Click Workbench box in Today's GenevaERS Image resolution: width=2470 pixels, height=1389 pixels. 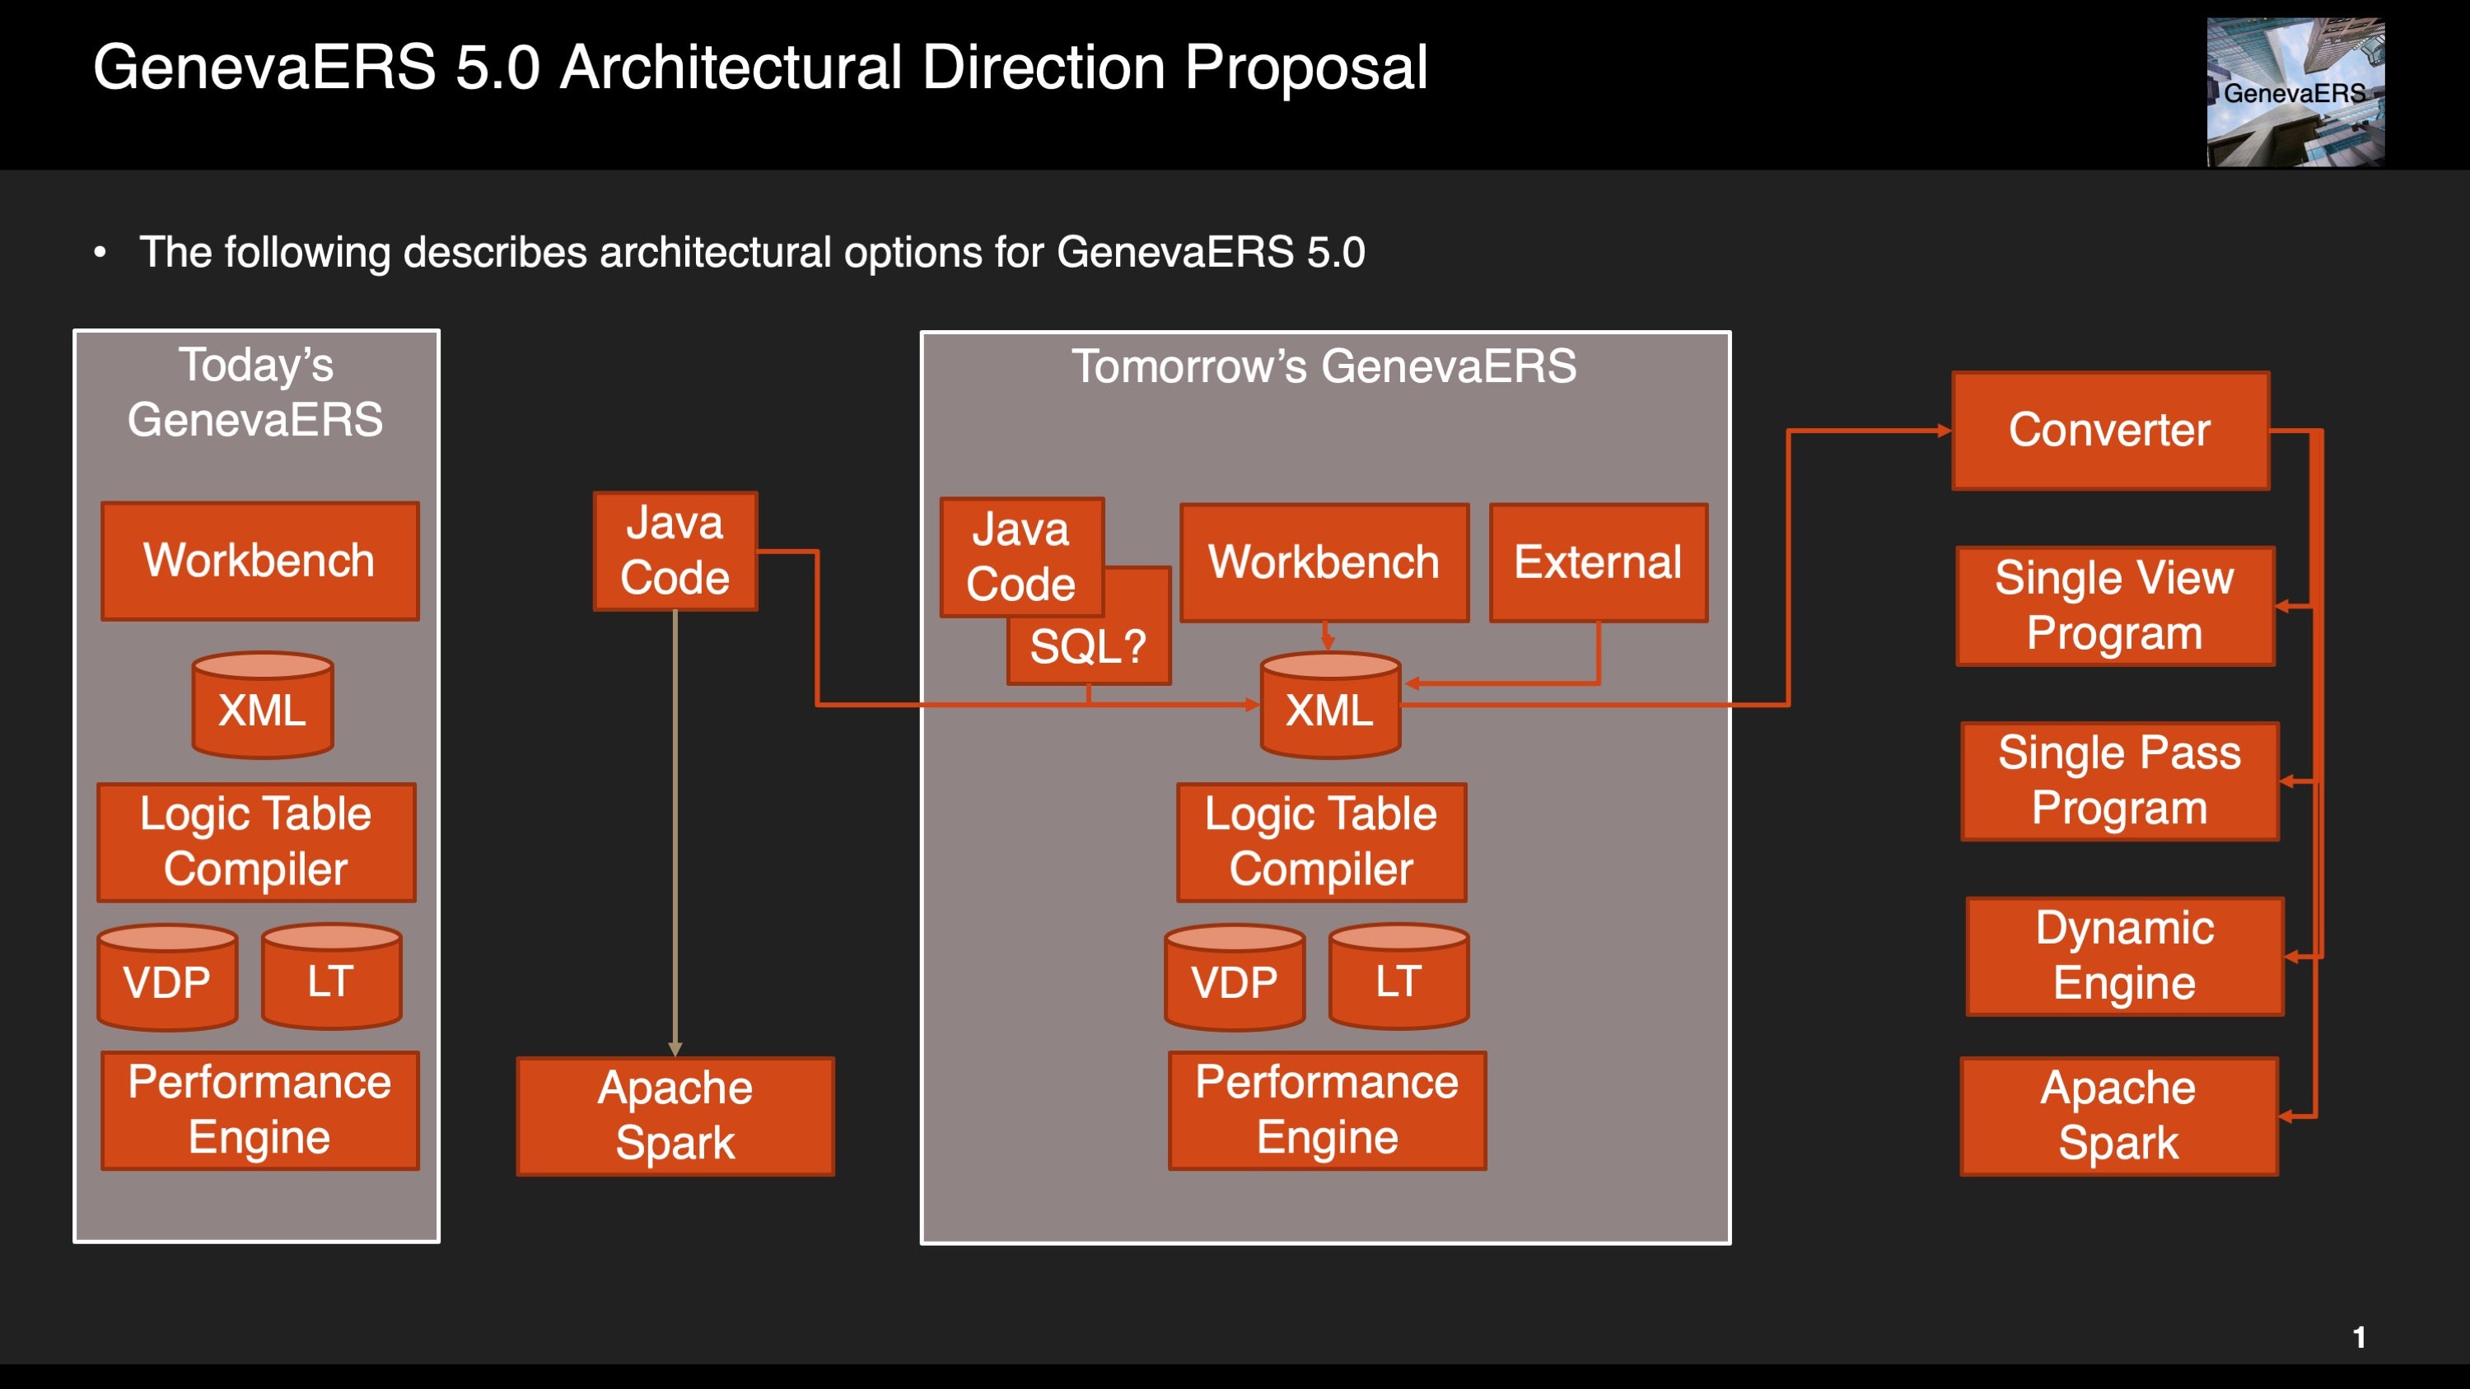[x=260, y=561]
